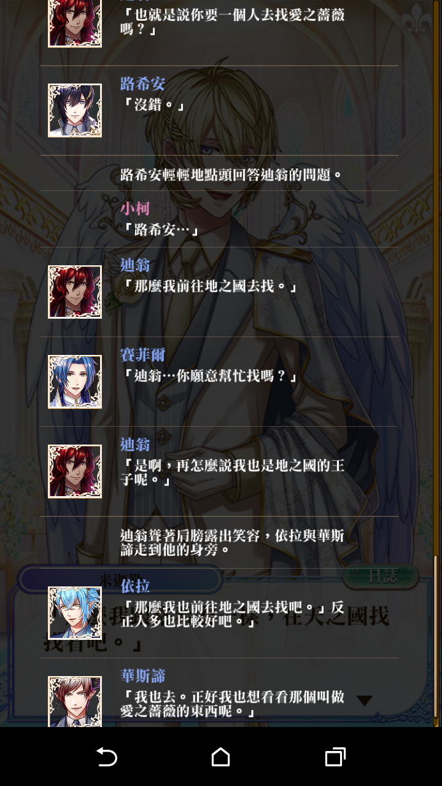Screen dimensions: 442x786
Task: Open the Android recent apps icon
Action: tap(335, 757)
